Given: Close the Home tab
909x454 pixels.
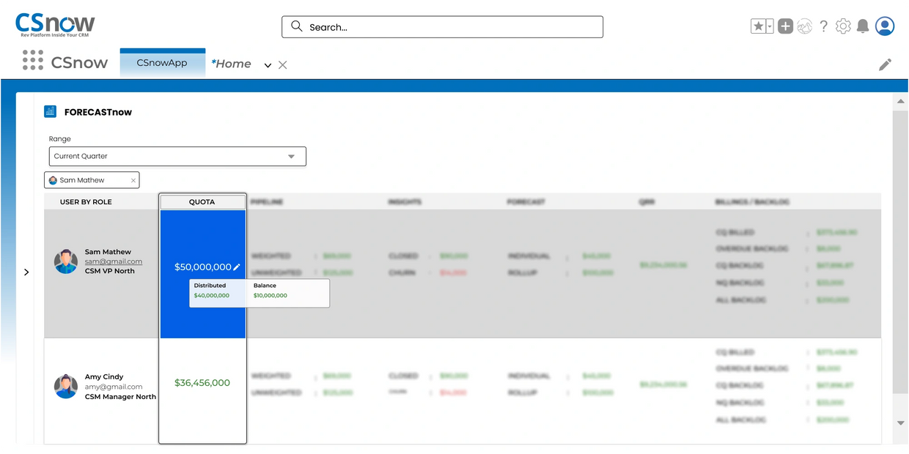Looking at the screenshot, I should pyautogui.click(x=283, y=65).
